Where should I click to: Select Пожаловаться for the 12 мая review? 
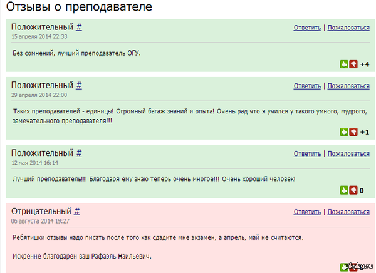[x=348, y=153]
